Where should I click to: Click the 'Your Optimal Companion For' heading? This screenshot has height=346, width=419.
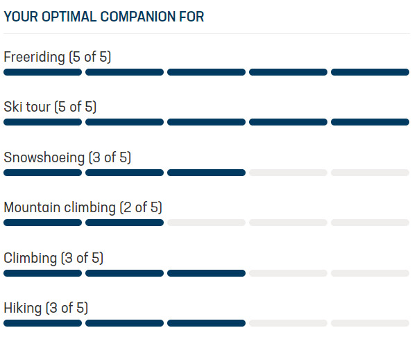point(104,17)
